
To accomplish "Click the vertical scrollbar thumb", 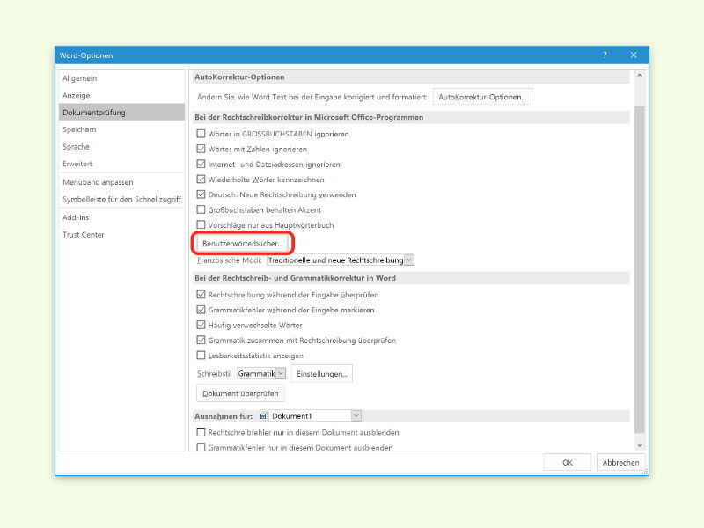I will [640, 269].
